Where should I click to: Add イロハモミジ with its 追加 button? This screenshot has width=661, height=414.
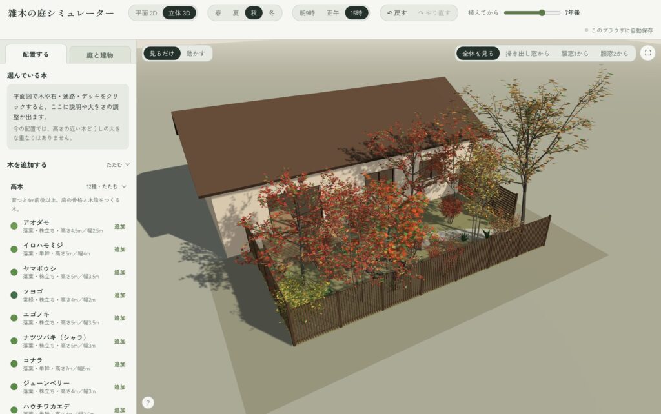click(119, 250)
